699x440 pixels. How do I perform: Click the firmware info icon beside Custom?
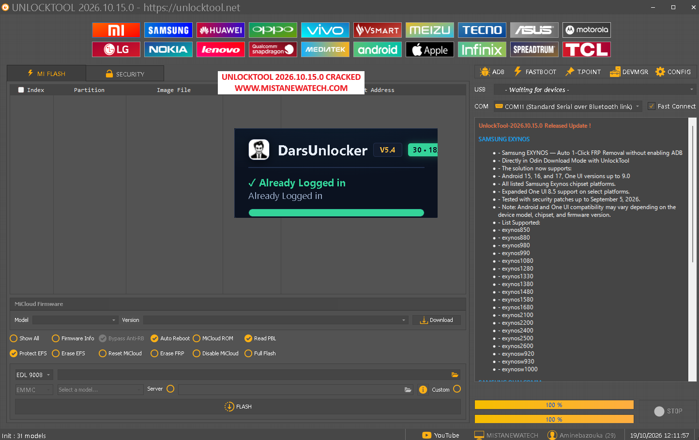click(423, 390)
